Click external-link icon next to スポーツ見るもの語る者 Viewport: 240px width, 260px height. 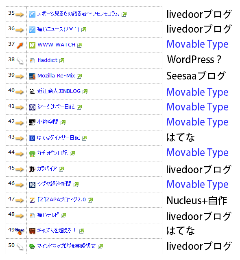click(124, 14)
